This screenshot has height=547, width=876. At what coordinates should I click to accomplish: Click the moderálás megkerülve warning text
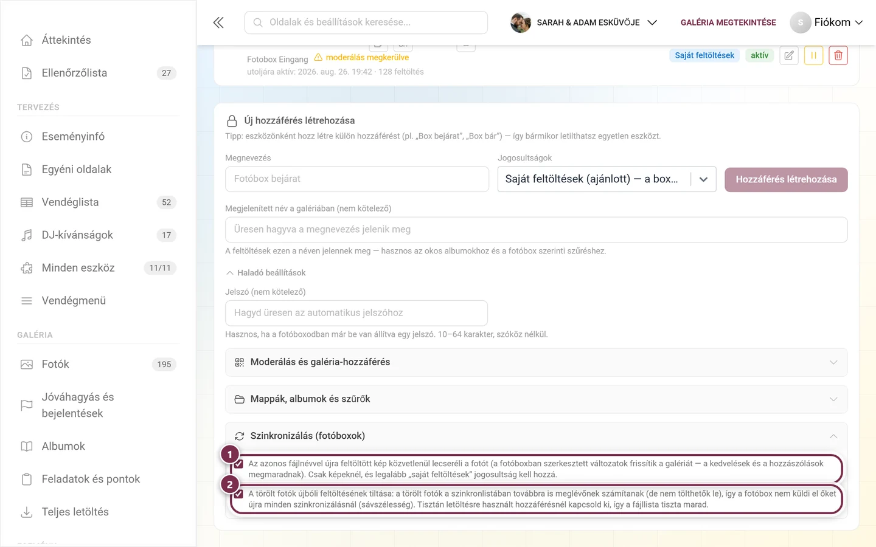coord(367,57)
